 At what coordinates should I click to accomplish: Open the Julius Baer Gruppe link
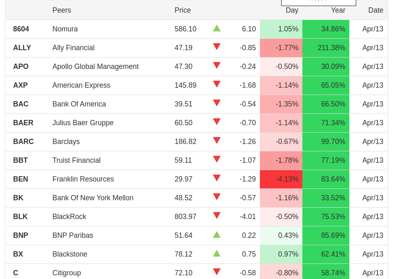pyautogui.click(x=83, y=123)
